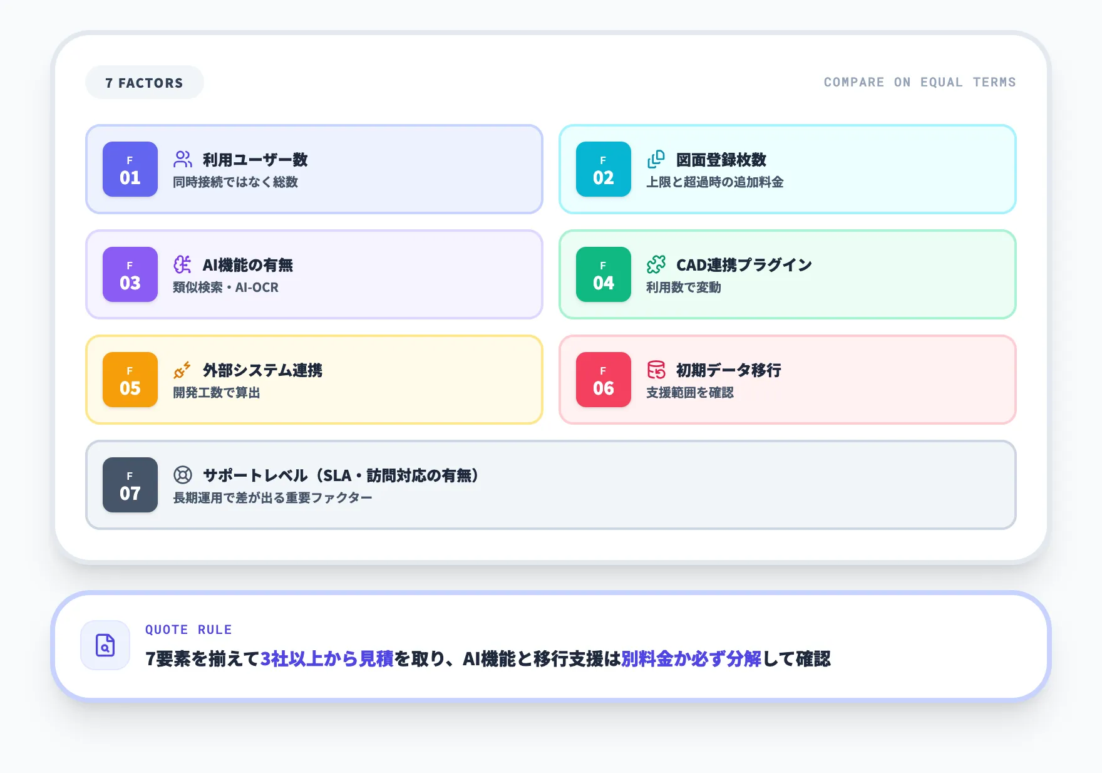Collapse the サポートレベル card
1102x773 pixels.
551,485
